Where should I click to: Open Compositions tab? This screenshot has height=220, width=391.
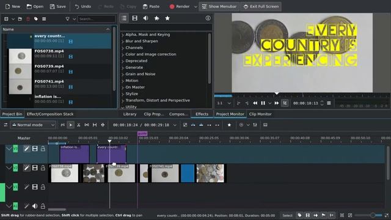click(x=178, y=114)
